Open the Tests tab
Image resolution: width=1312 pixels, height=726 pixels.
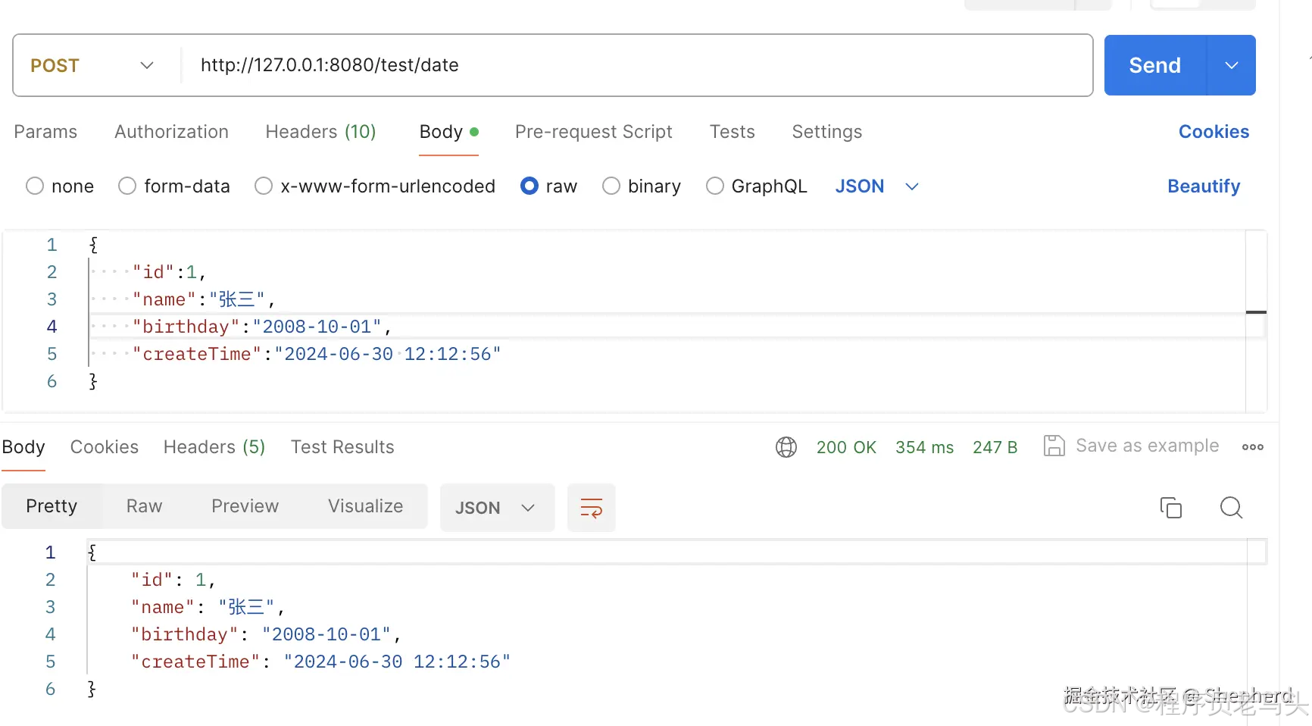click(x=732, y=131)
